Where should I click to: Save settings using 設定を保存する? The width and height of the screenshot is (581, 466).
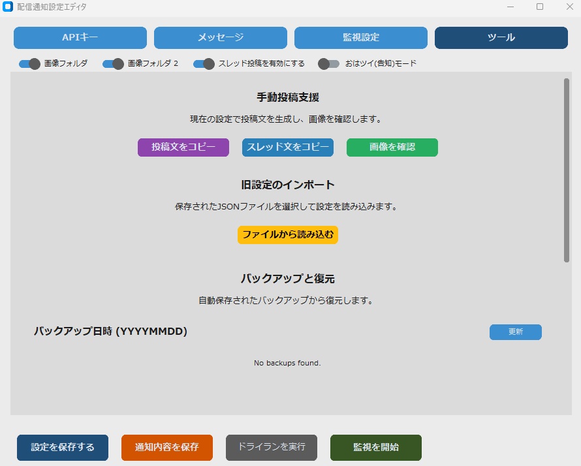pyautogui.click(x=62, y=448)
